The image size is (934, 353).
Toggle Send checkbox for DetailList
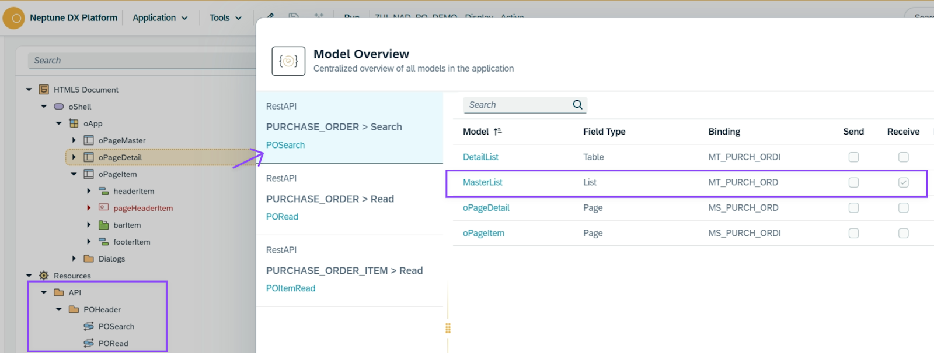click(x=853, y=157)
